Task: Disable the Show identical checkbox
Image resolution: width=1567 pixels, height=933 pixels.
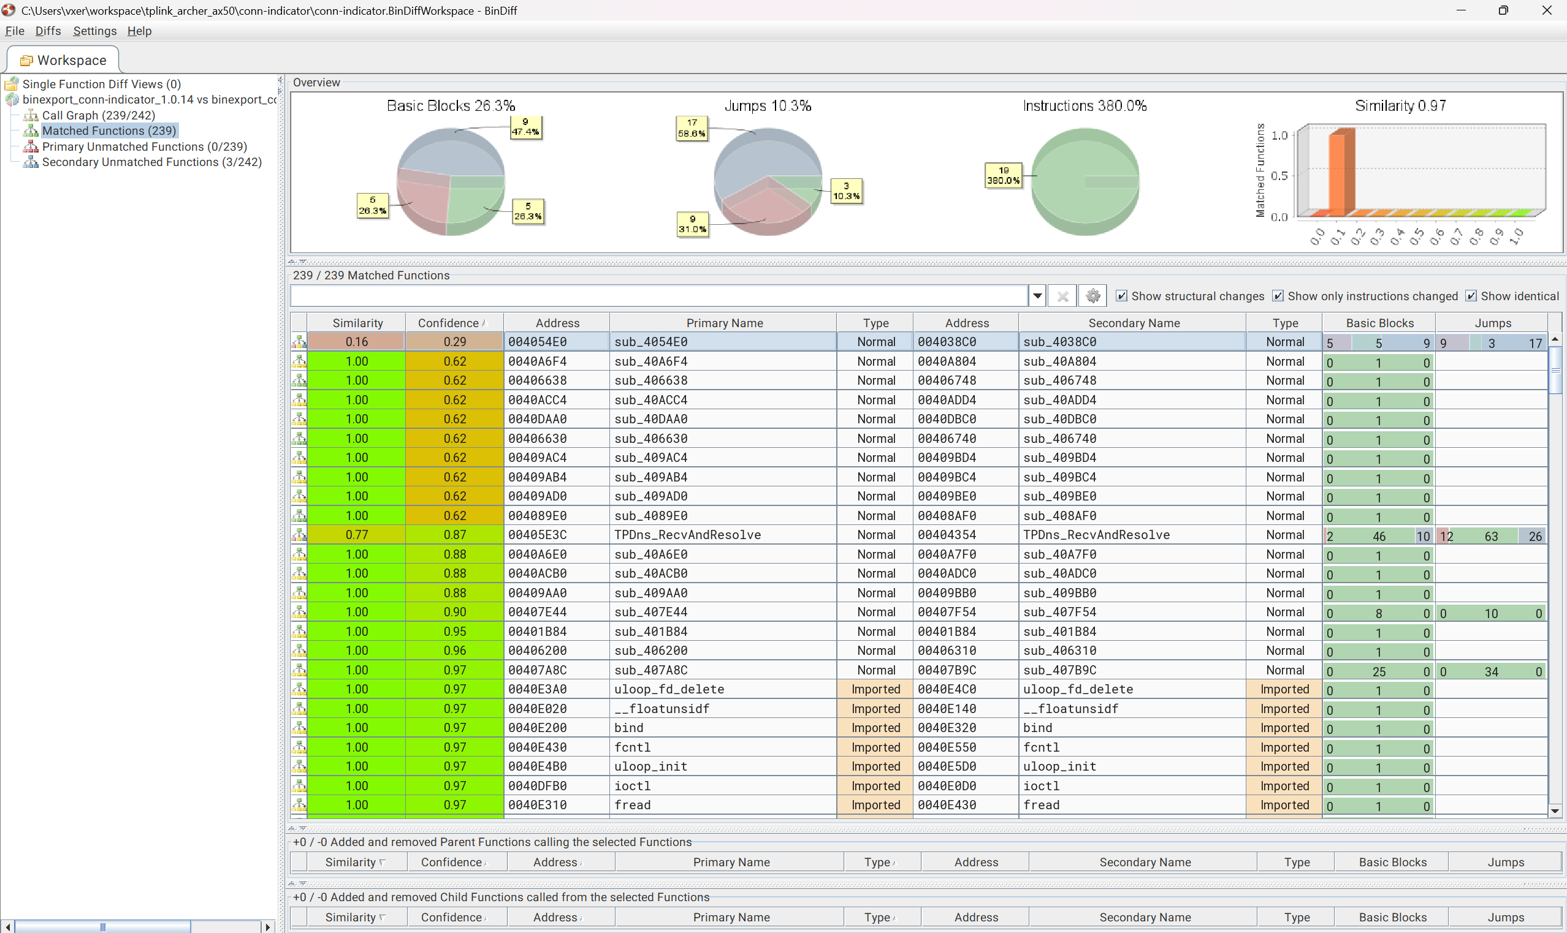Action: click(1471, 295)
